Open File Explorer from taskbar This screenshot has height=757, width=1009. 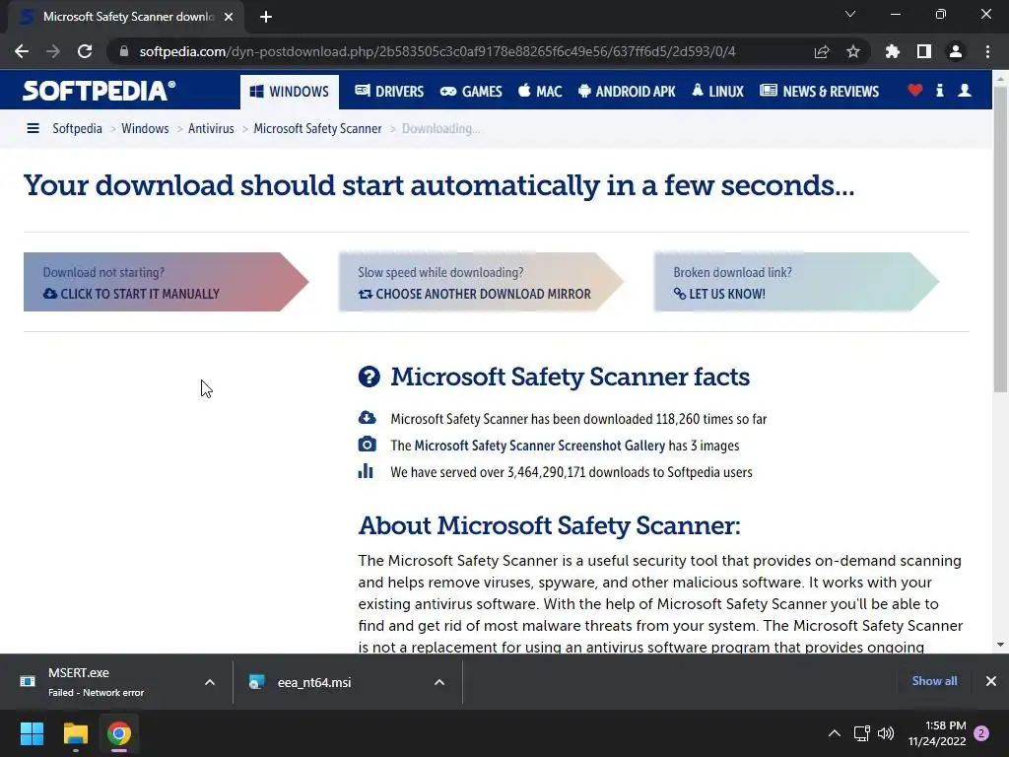click(75, 733)
